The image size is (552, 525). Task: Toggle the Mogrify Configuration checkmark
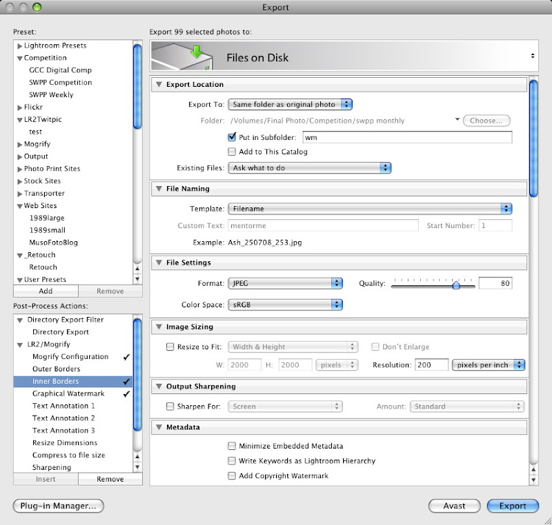[x=127, y=357]
